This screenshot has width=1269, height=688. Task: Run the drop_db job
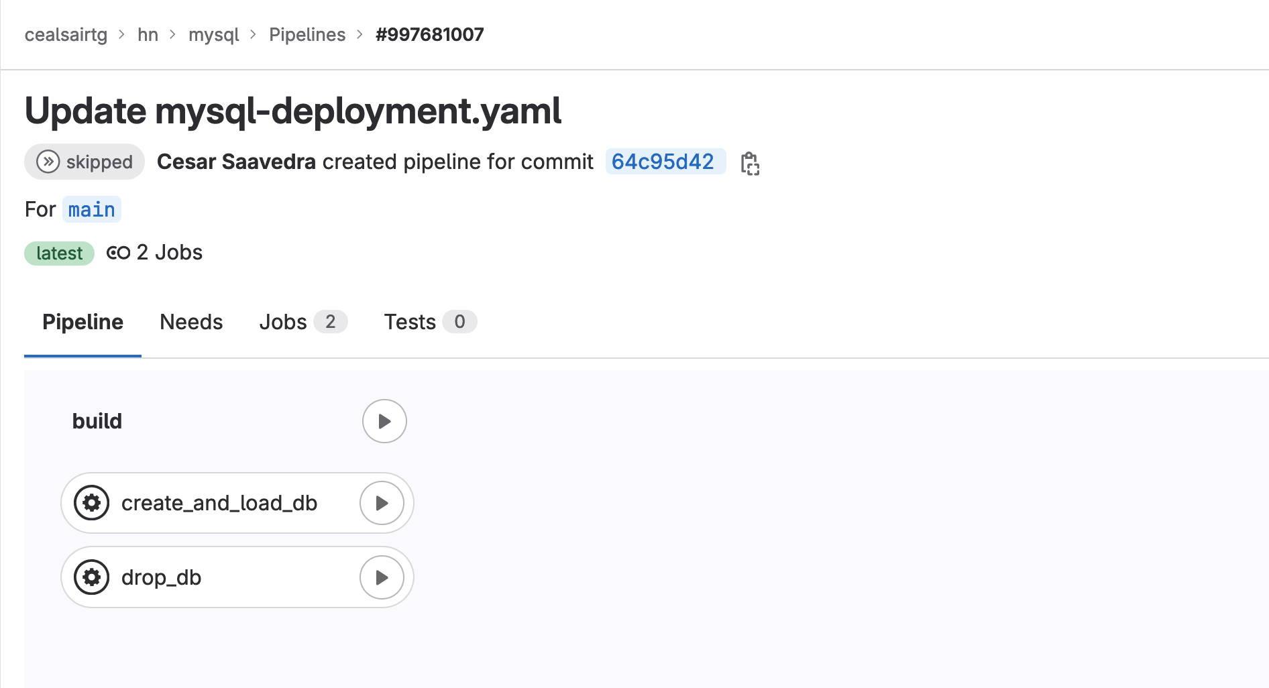[x=382, y=577]
